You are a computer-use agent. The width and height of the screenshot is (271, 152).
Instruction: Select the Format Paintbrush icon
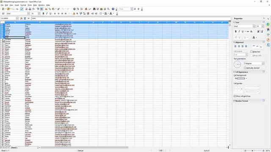pos(58,9)
